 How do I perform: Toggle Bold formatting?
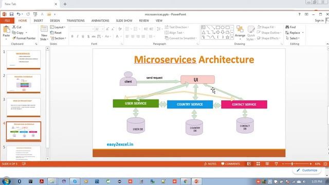coord(72,36)
